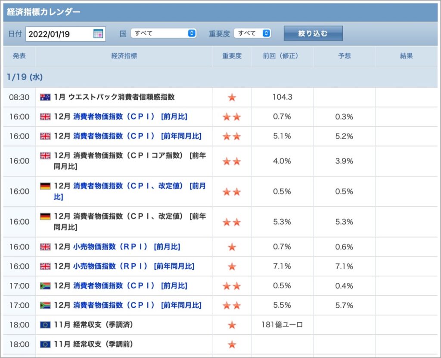The height and width of the screenshot is (358, 441).
Task: Open UK 消費者物価指数（CPI）[前年同月比] link
Action: (x=137, y=136)
